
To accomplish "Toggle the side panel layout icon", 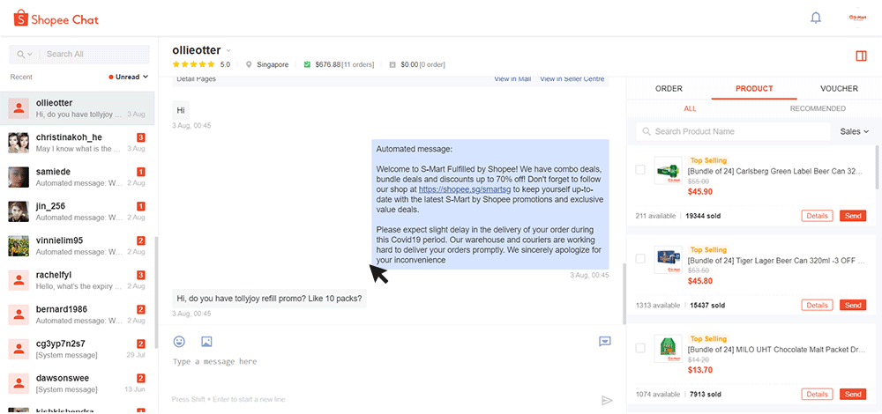I will click(861, 55).
